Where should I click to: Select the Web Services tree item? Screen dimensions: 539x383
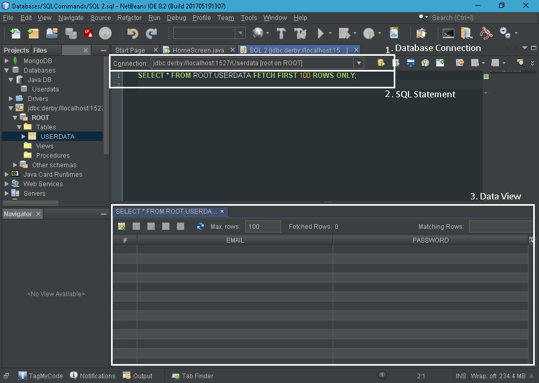(43, 184)
